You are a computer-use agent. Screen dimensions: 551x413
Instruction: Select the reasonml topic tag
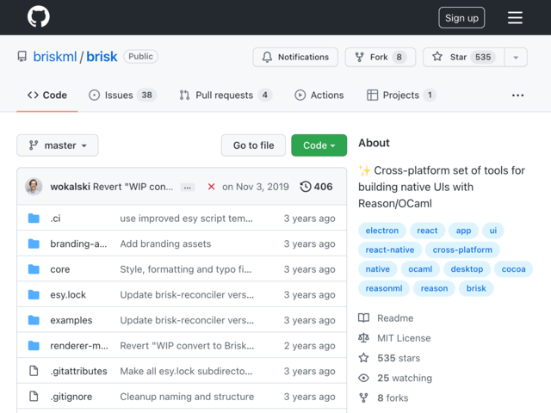point(384,288)
